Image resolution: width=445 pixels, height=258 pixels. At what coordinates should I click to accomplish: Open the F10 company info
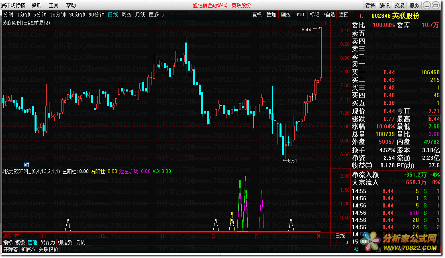[x=300, y=14]
